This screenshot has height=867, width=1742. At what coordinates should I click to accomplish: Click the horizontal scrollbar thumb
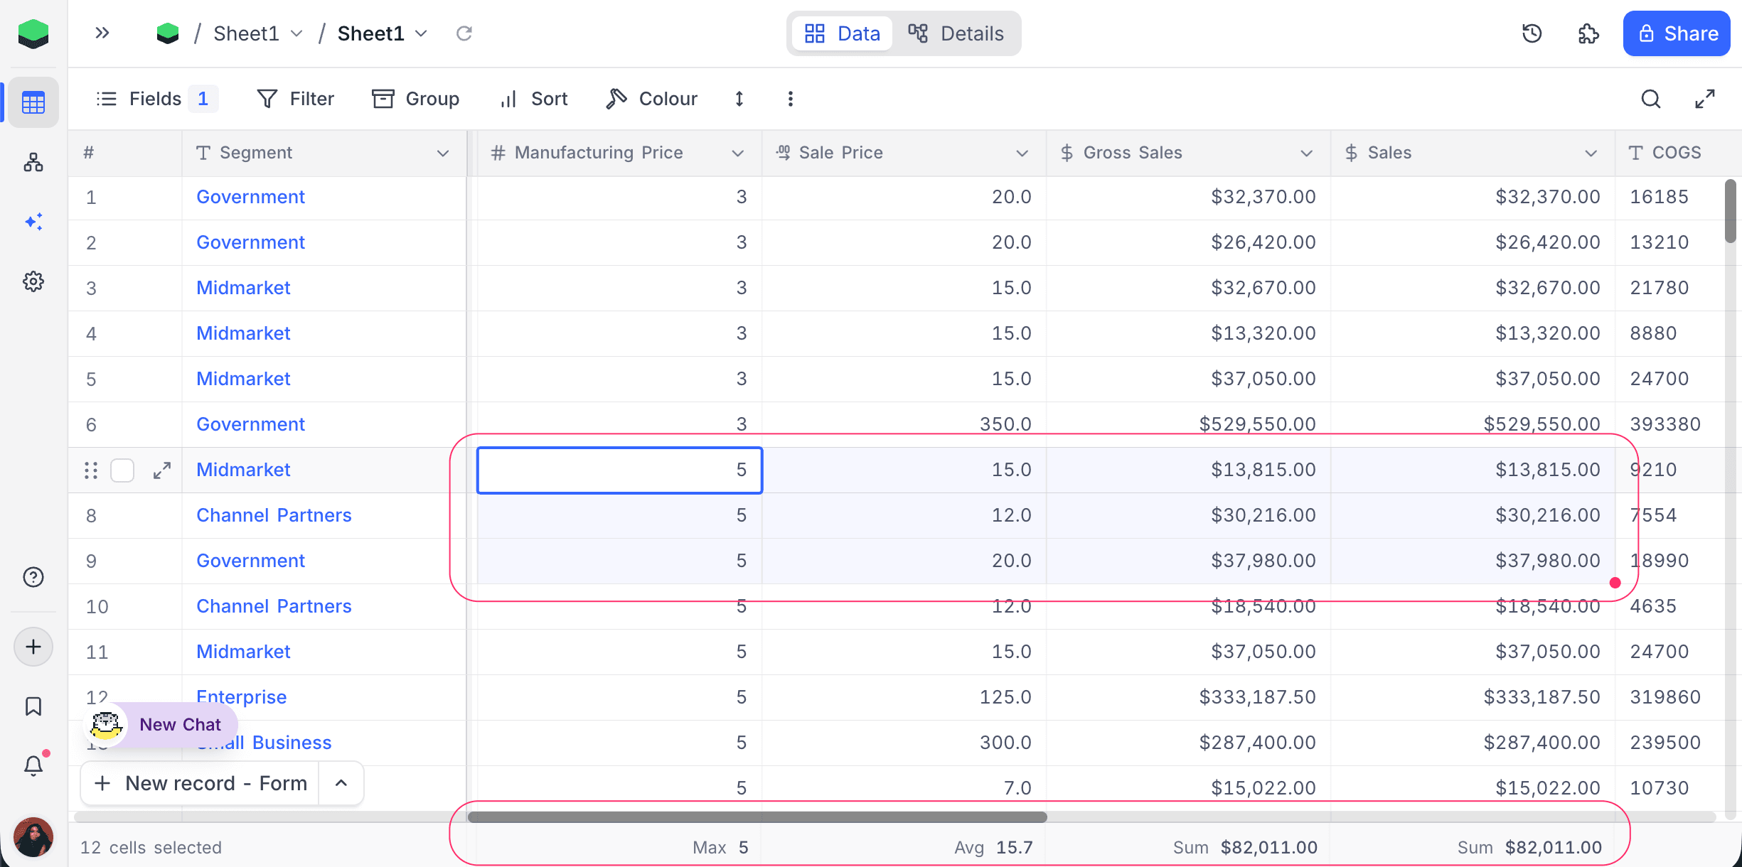[x=757, y=817]
